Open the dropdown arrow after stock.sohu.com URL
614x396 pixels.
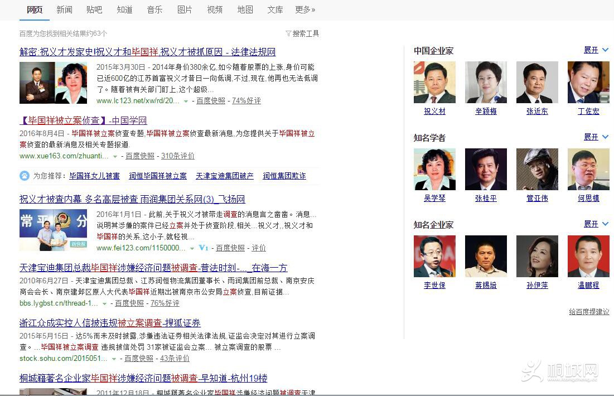(114, 359)
